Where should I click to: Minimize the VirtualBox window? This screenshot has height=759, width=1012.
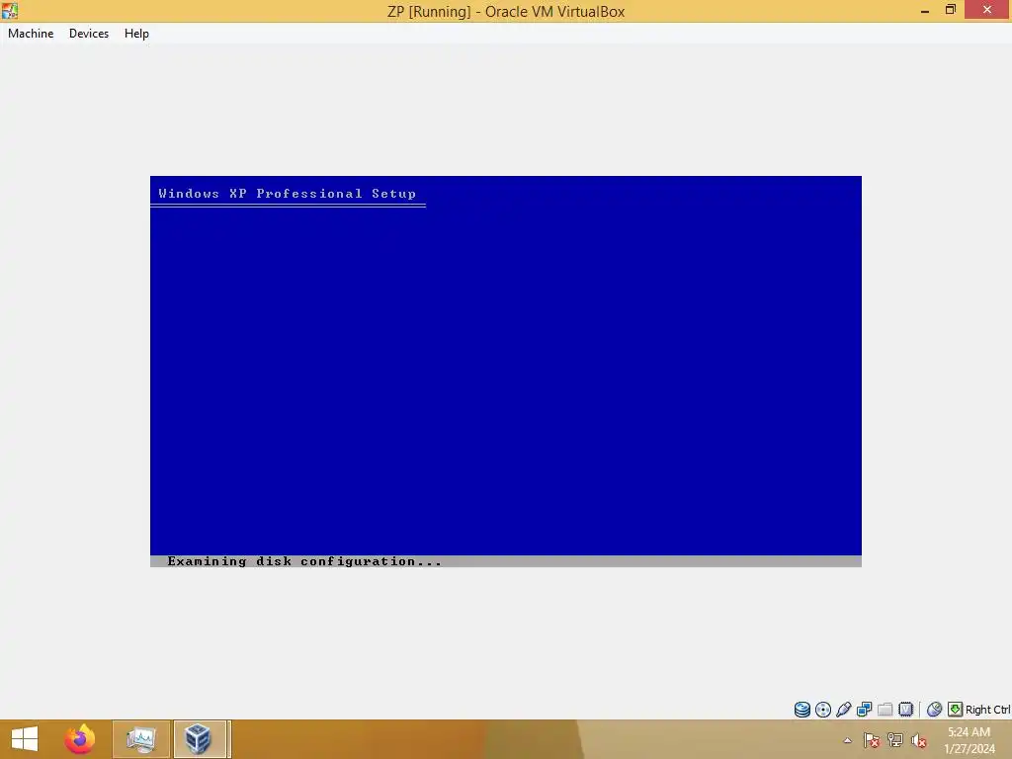(924, 10)
